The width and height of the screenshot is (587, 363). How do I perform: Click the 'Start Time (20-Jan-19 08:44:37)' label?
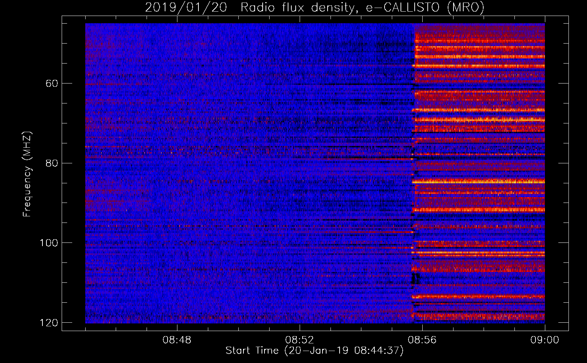point(315,351)
